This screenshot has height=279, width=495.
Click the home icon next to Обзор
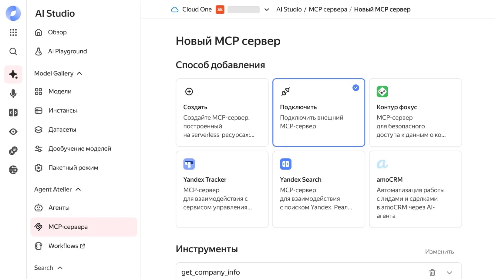click(x=39, y=32)
